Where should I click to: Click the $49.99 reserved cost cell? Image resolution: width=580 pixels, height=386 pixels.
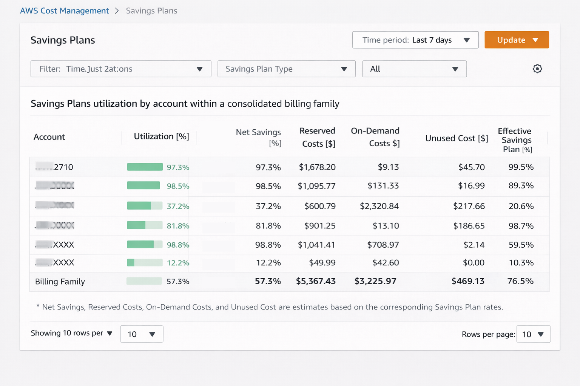(322, 263)
